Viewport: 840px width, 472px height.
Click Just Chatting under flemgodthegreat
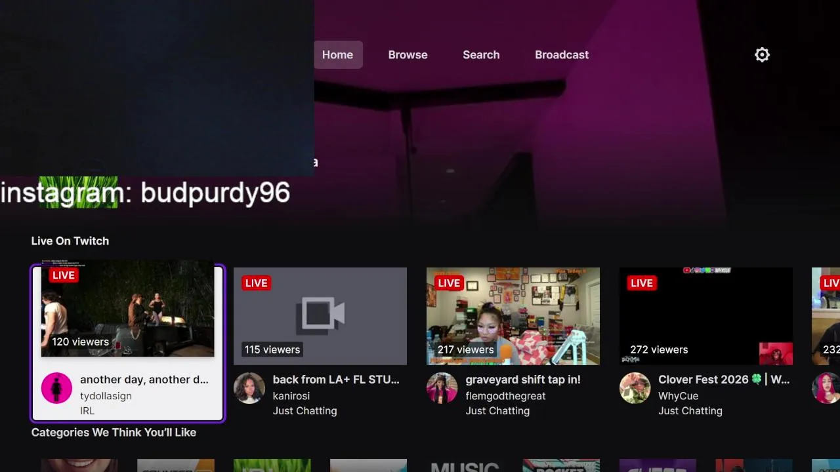497,411
